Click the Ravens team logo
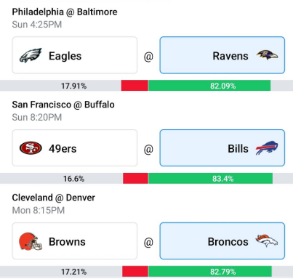This screenshot has height=279, width=293. pos(267,55)
